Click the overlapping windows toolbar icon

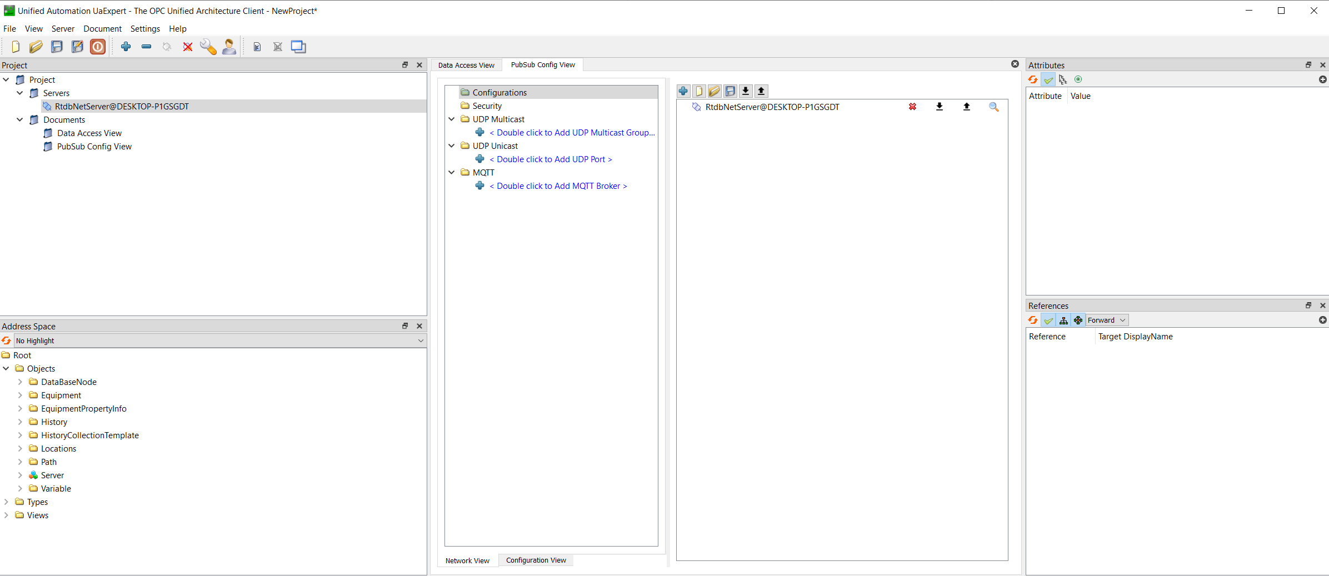pyautogui.click(x=299, y=47)
